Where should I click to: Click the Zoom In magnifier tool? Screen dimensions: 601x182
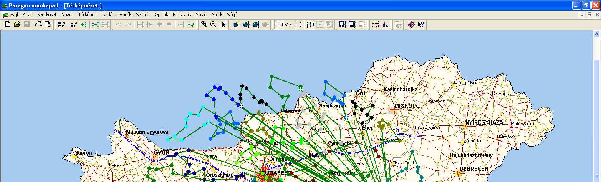click(204, 25)
